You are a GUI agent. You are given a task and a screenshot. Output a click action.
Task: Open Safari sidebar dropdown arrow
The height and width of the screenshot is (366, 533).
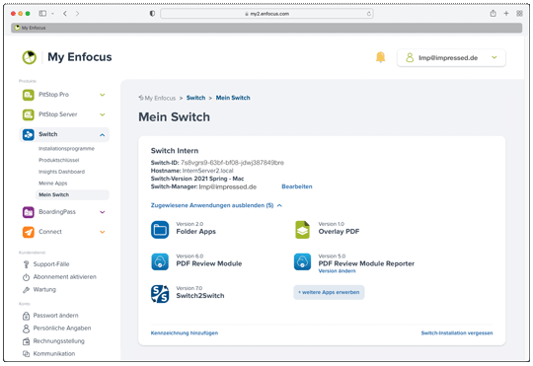pyautogui.click(x=52, y=14)
